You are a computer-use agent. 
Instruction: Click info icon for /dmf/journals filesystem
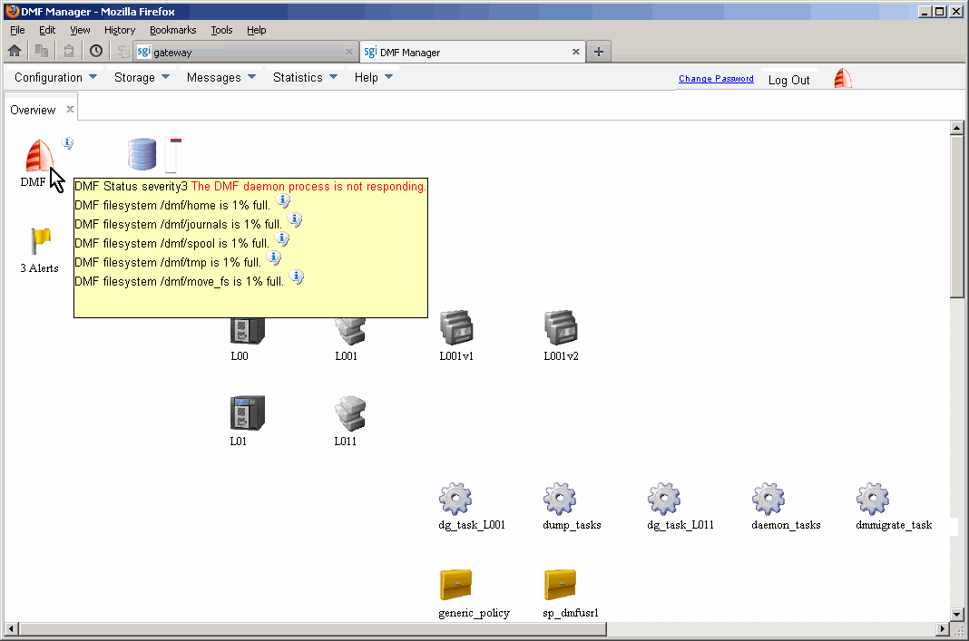295,219
